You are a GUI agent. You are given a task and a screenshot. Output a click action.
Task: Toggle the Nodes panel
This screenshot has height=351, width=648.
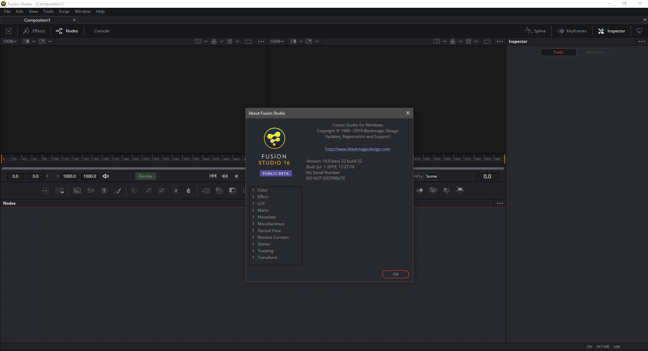tap(67, 31)
